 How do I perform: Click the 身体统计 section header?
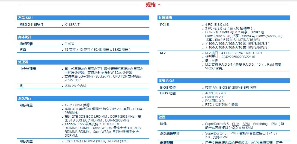(x=25, y=37)
